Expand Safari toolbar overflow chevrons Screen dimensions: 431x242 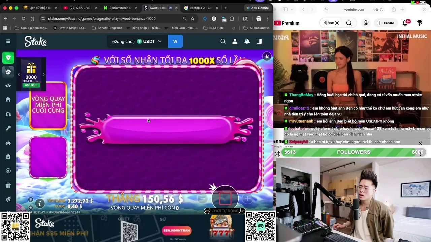pos(424,9)
